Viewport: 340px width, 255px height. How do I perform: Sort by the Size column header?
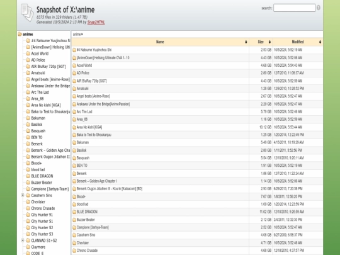coord(261,42)
